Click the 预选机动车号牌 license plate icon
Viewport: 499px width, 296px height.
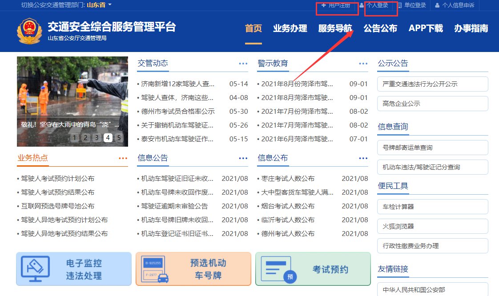(157, 269)
